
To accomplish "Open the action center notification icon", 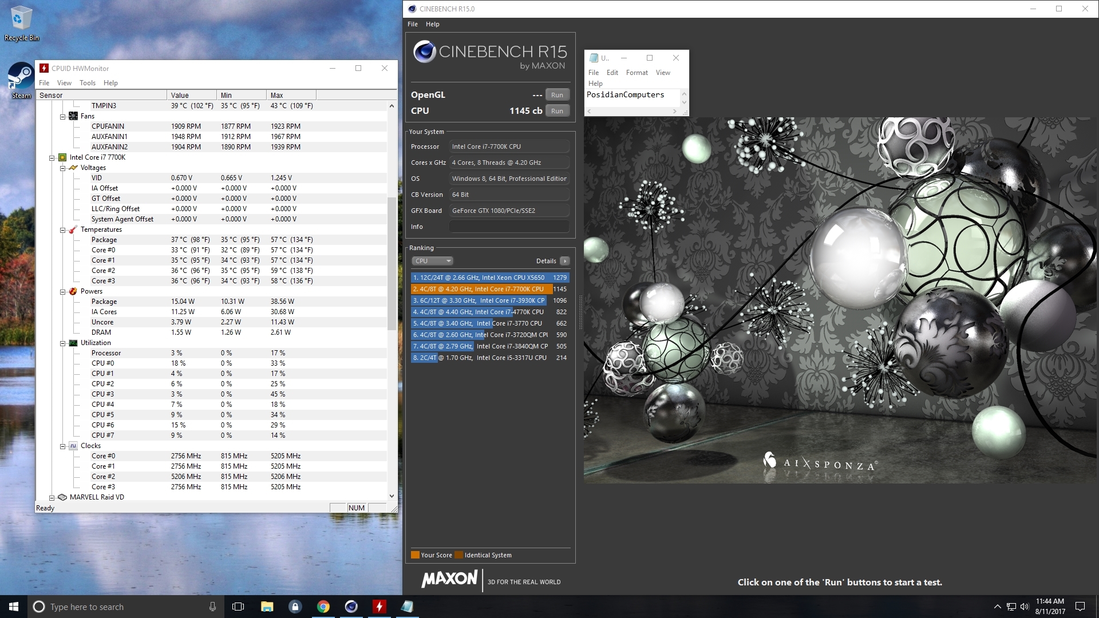I will (x=1080, y=607).
